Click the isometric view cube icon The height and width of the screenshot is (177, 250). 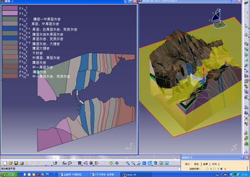[x=150, y=163]
